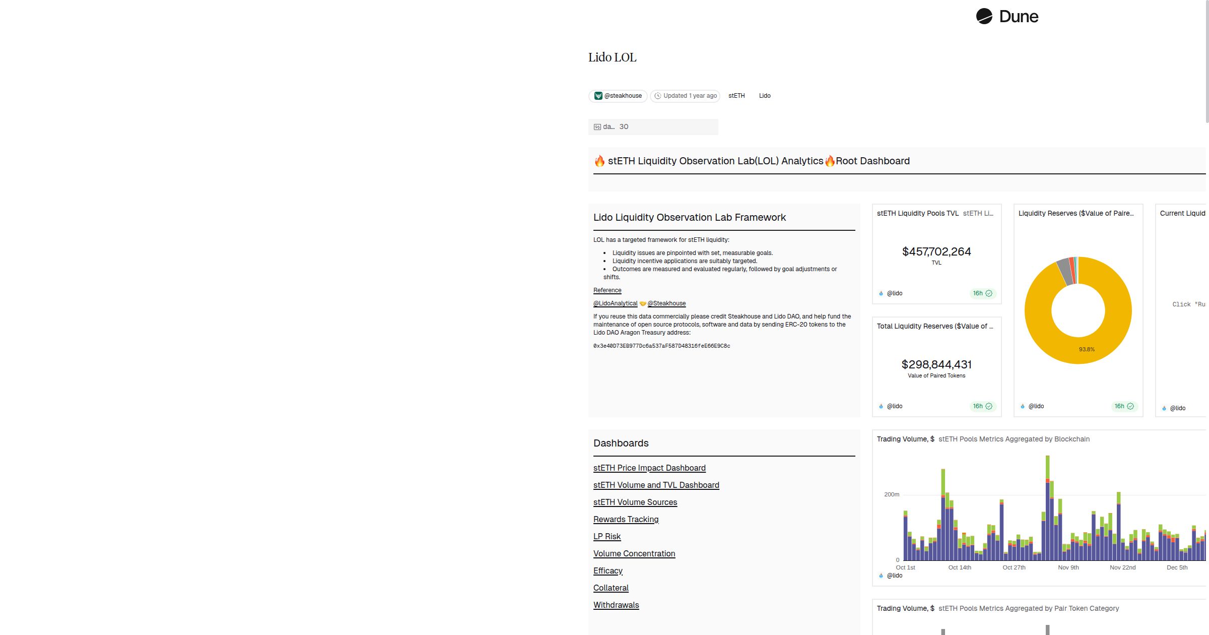Click the clock icon beside Updated
The width and height of the screenshot is (1209, 635).
coord(657,96)
